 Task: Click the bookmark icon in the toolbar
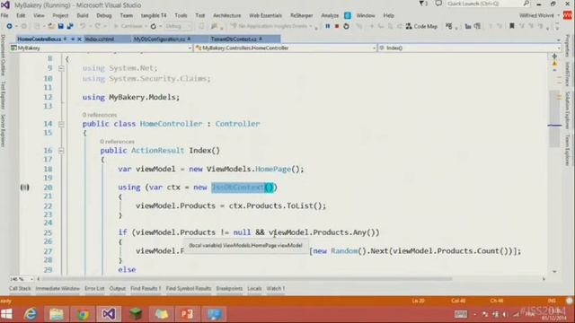512,26
